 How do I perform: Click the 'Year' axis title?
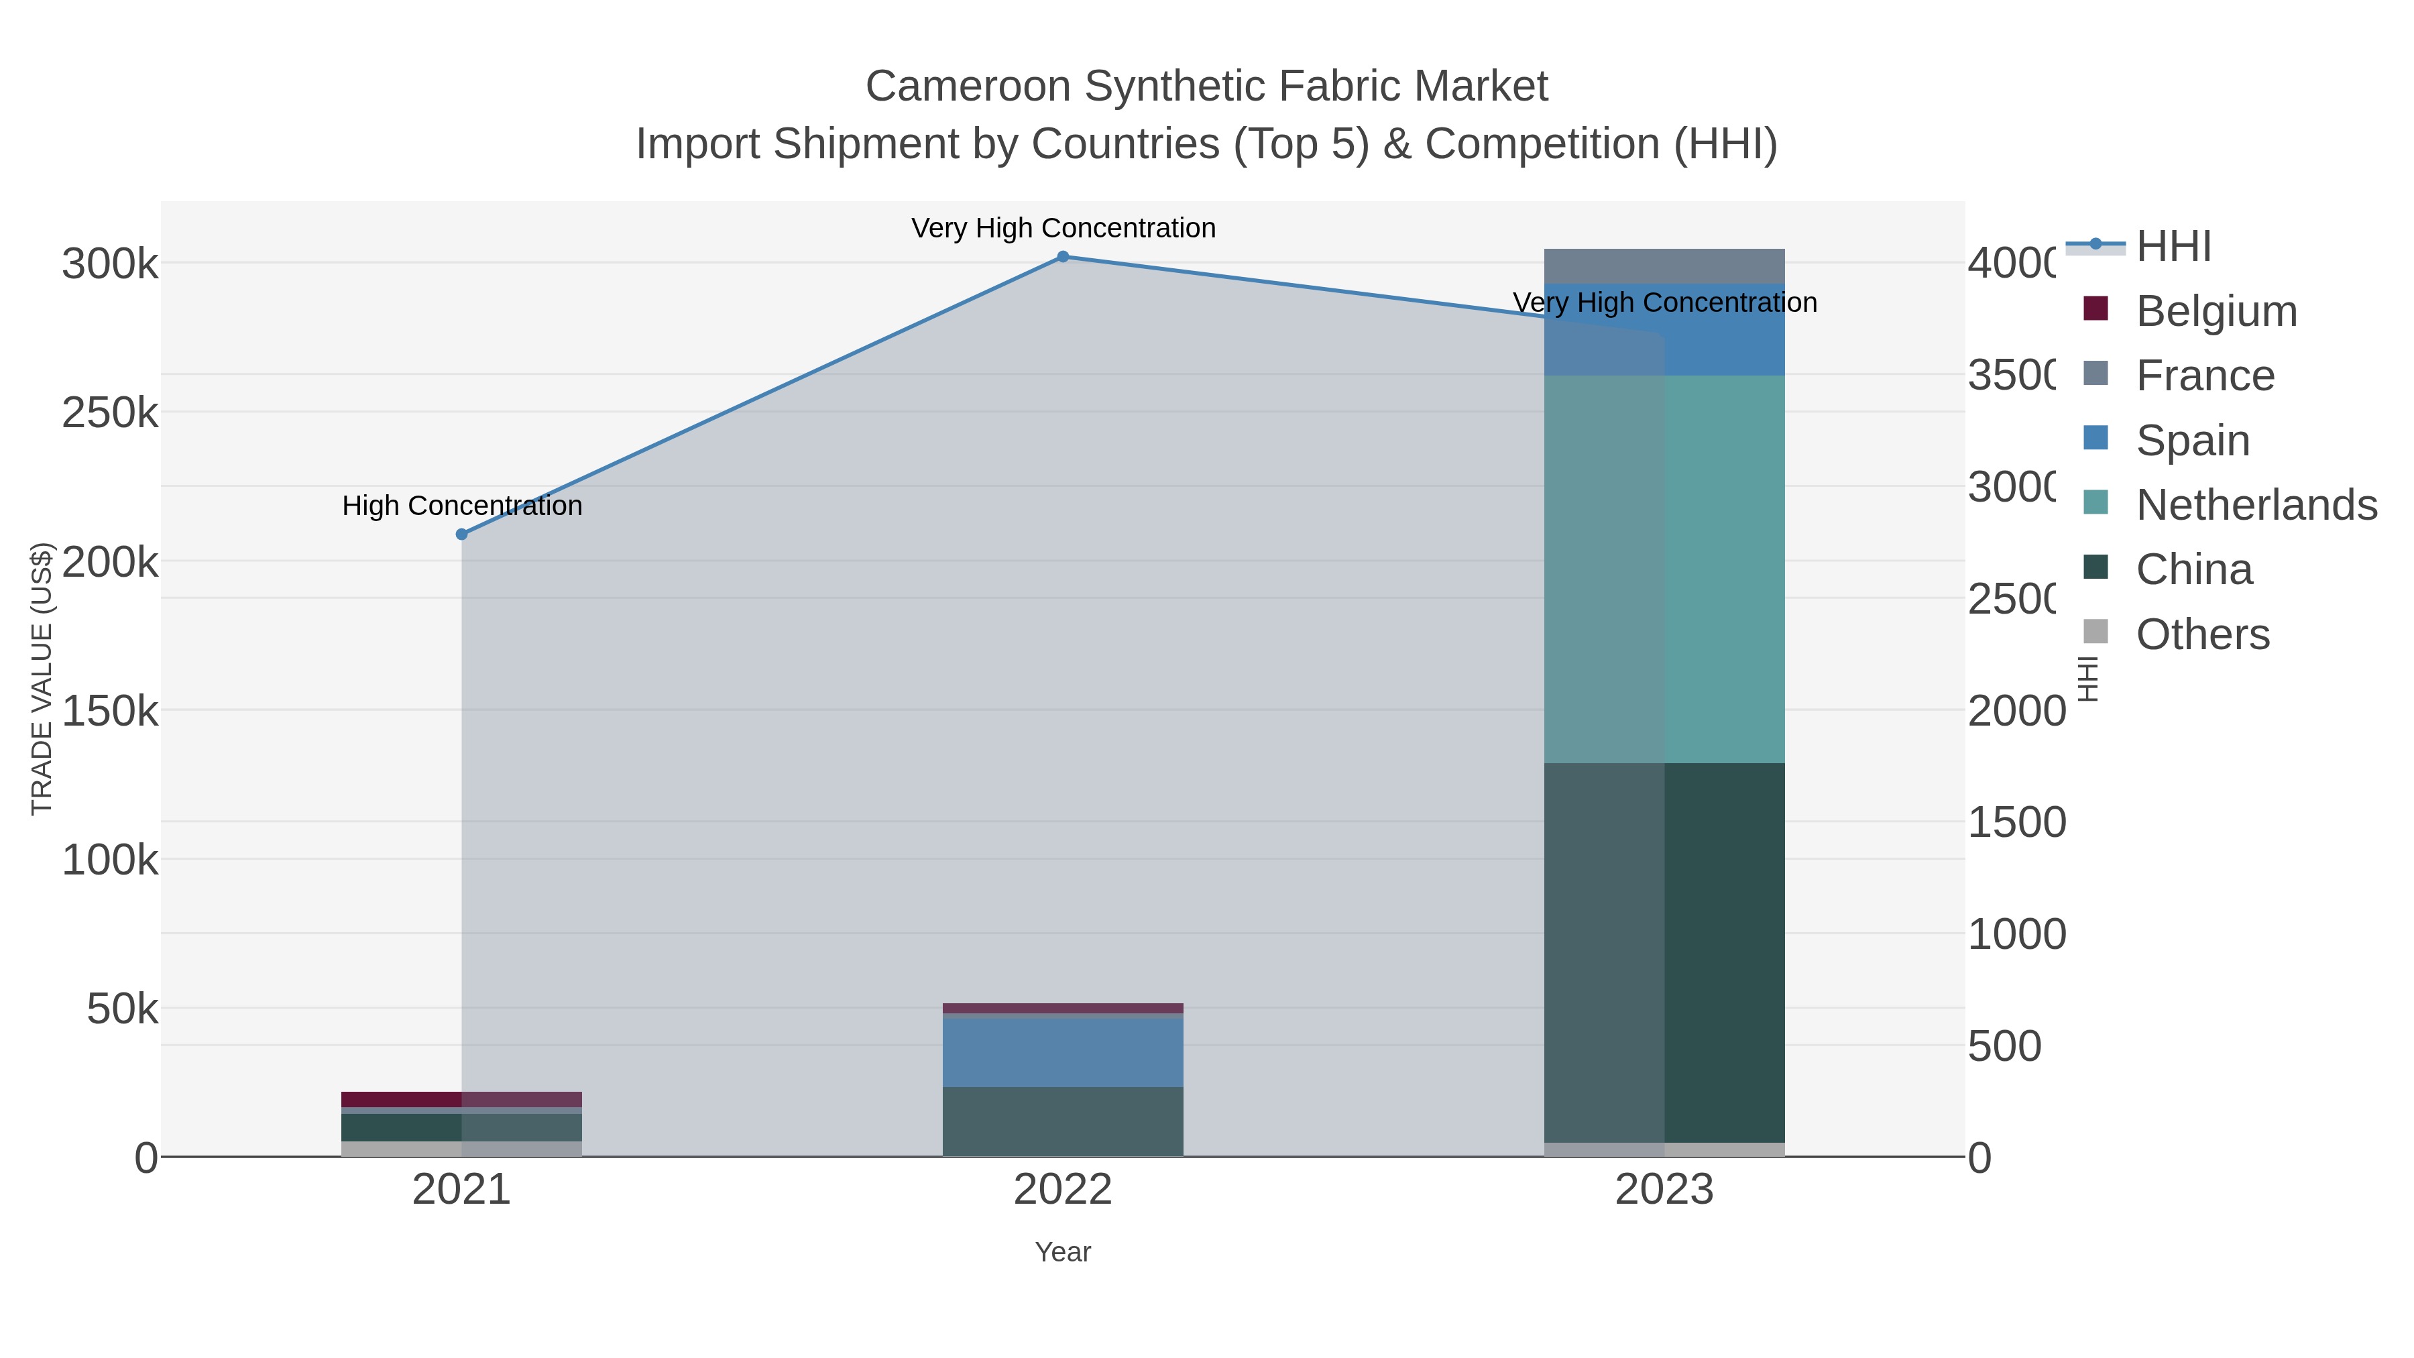[1063, 1252]
